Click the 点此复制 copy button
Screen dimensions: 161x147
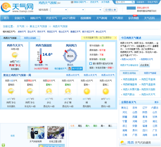pos(145,65)
